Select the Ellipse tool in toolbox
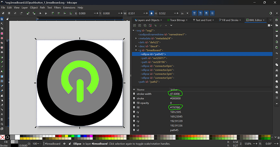The height and width of the screenshot is (147, 280). 2,38
